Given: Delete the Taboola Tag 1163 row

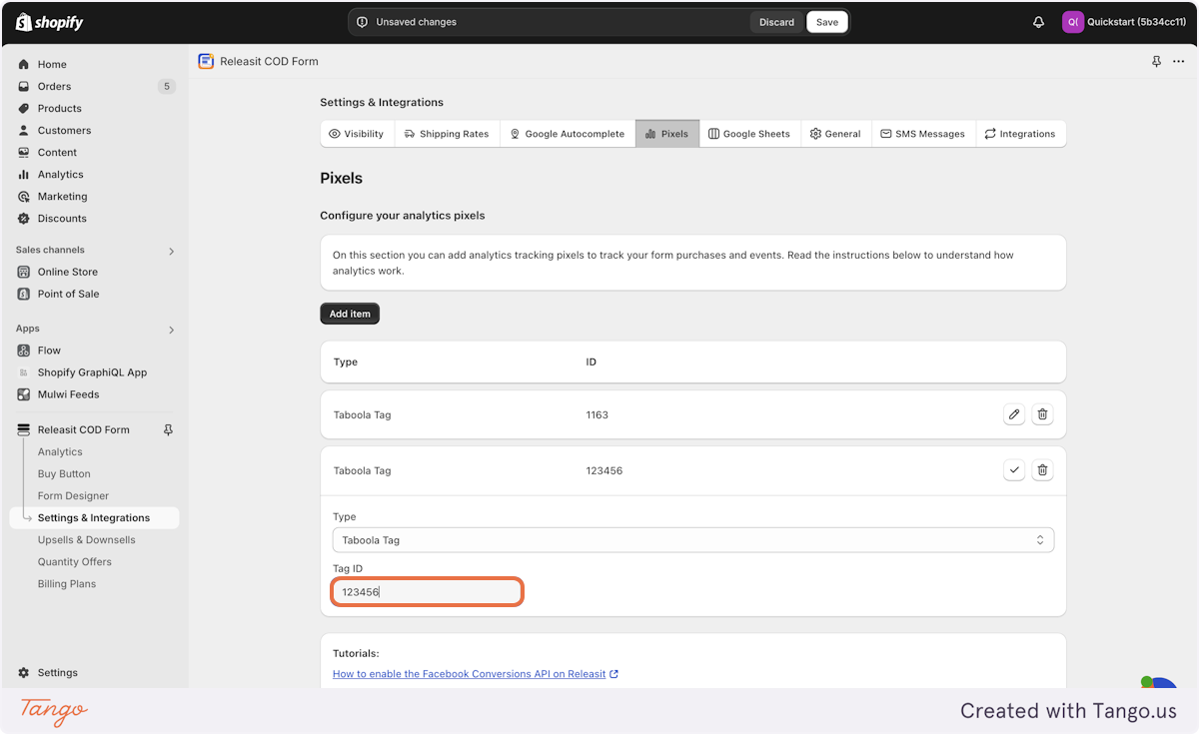Looking at the screenshot, I should tap(1042, 414).
